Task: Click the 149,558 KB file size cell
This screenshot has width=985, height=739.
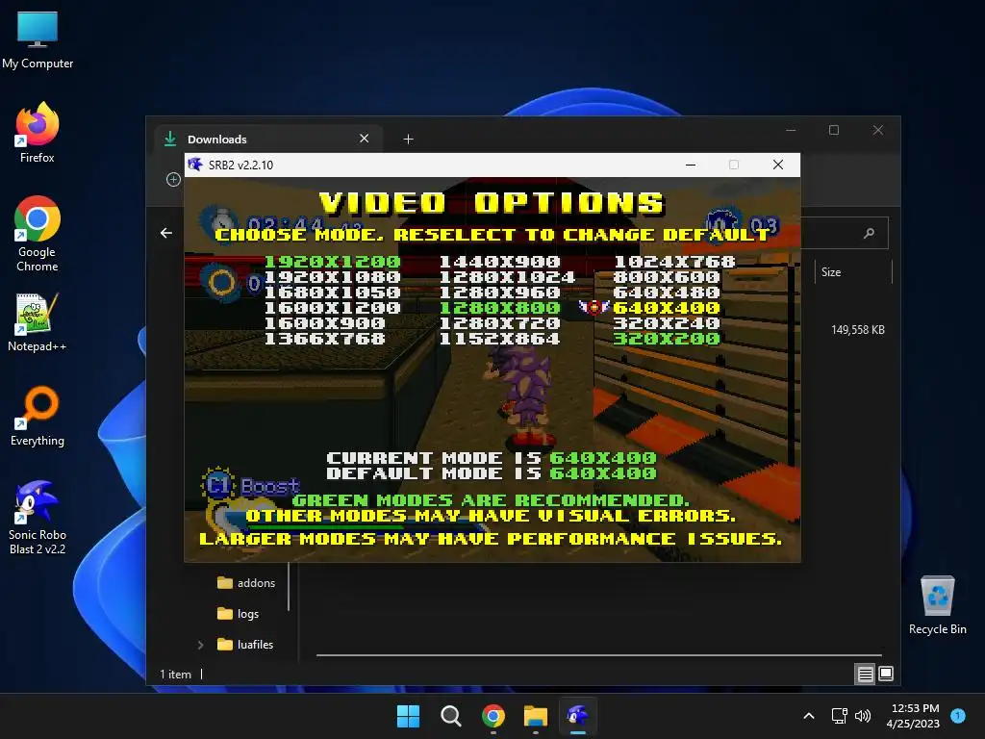Action: click(857, 330)
